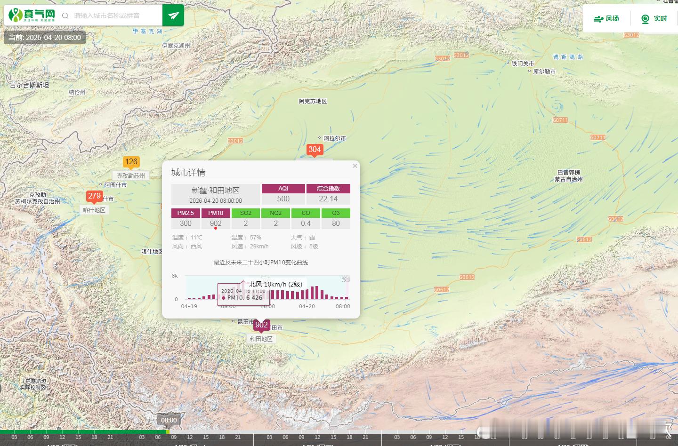This screenshot has width=678, height=446.
Task: Click the 纳伦州 map label
Action: coord(77,92)
